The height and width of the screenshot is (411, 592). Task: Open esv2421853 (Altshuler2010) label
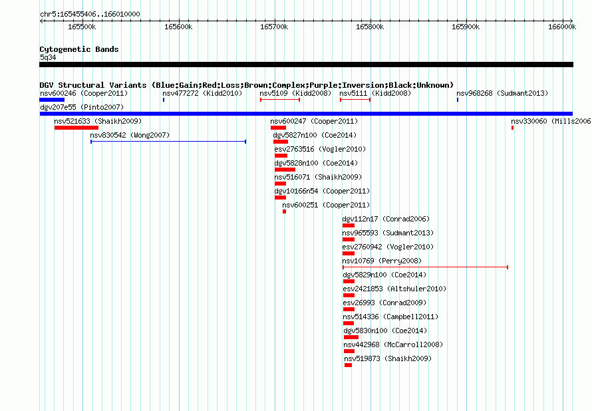point(394,289)
